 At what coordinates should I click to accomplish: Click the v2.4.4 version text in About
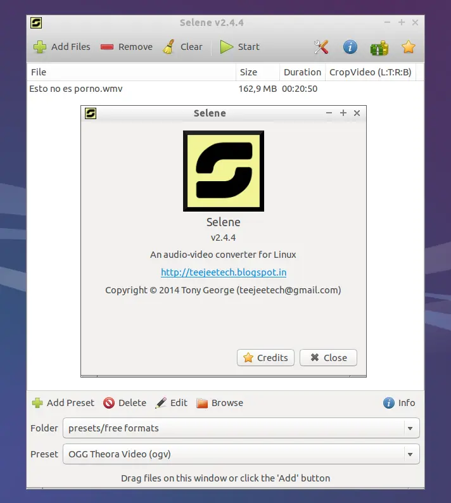click(223, 238)
